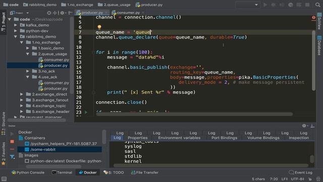Click the editor vertical scrollbar
This screenshot has height=182, width=323.
[x=313, y=61]
